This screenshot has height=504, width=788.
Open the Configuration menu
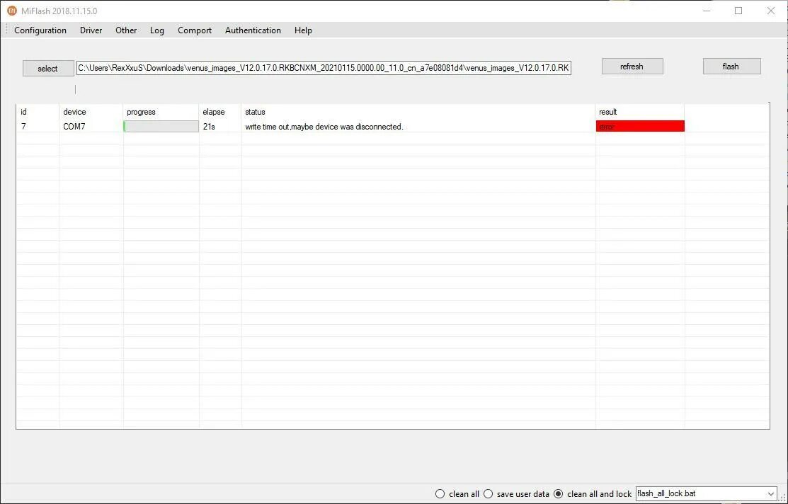[x=40, y=30]
